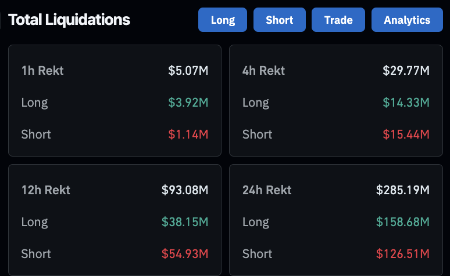The image size is (450, 276).
Task: Select the 4h Rekt label
Action: [x=263, y=71]
